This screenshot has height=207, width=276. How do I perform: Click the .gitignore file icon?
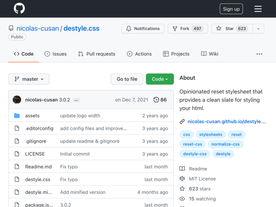coord(17,141)
